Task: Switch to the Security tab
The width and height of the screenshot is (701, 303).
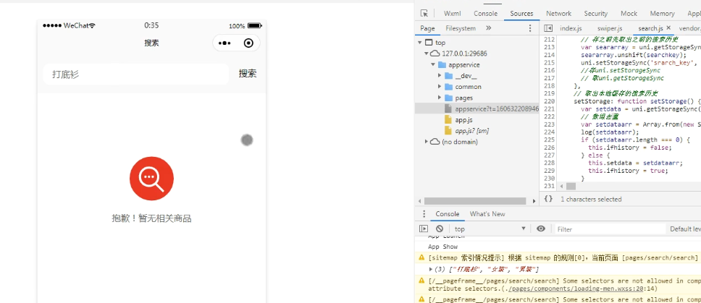Action: pos(596,14)
